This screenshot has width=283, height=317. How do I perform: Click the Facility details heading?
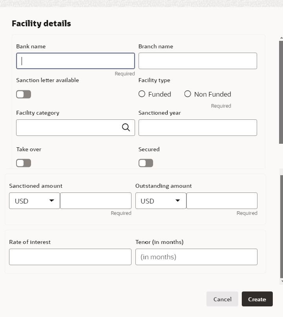click(x=41, y=24)
